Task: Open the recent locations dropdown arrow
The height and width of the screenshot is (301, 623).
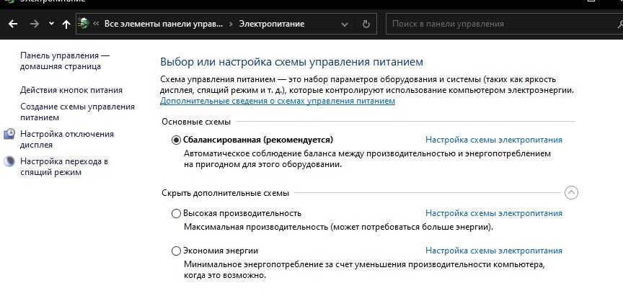Action: click(50, 24)
